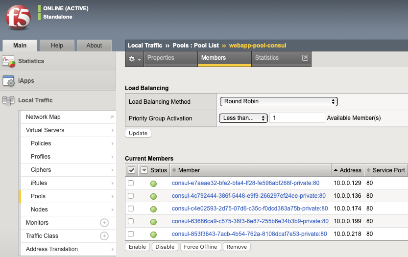Switch to the Main tab
Viewport: 408px width, 257px height.
click(20, 46)
